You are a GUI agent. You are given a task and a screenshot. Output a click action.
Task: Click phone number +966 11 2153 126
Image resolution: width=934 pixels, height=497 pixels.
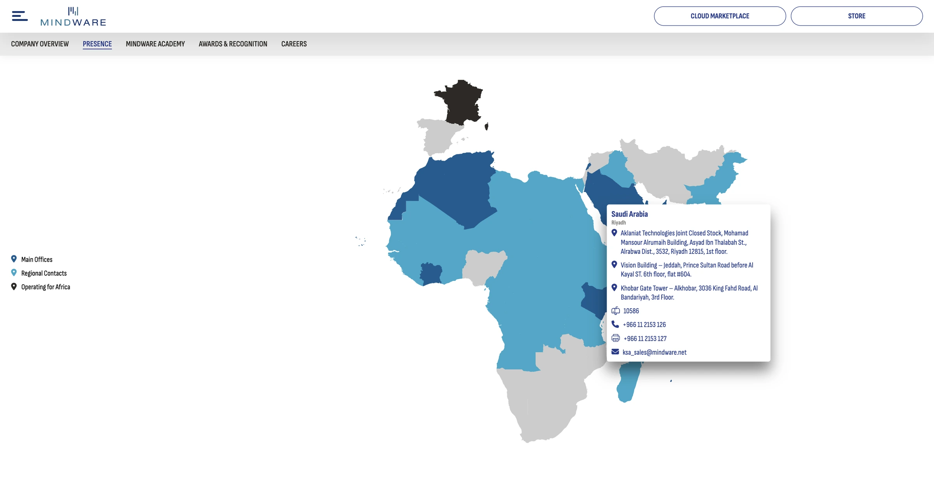[644, 325]
